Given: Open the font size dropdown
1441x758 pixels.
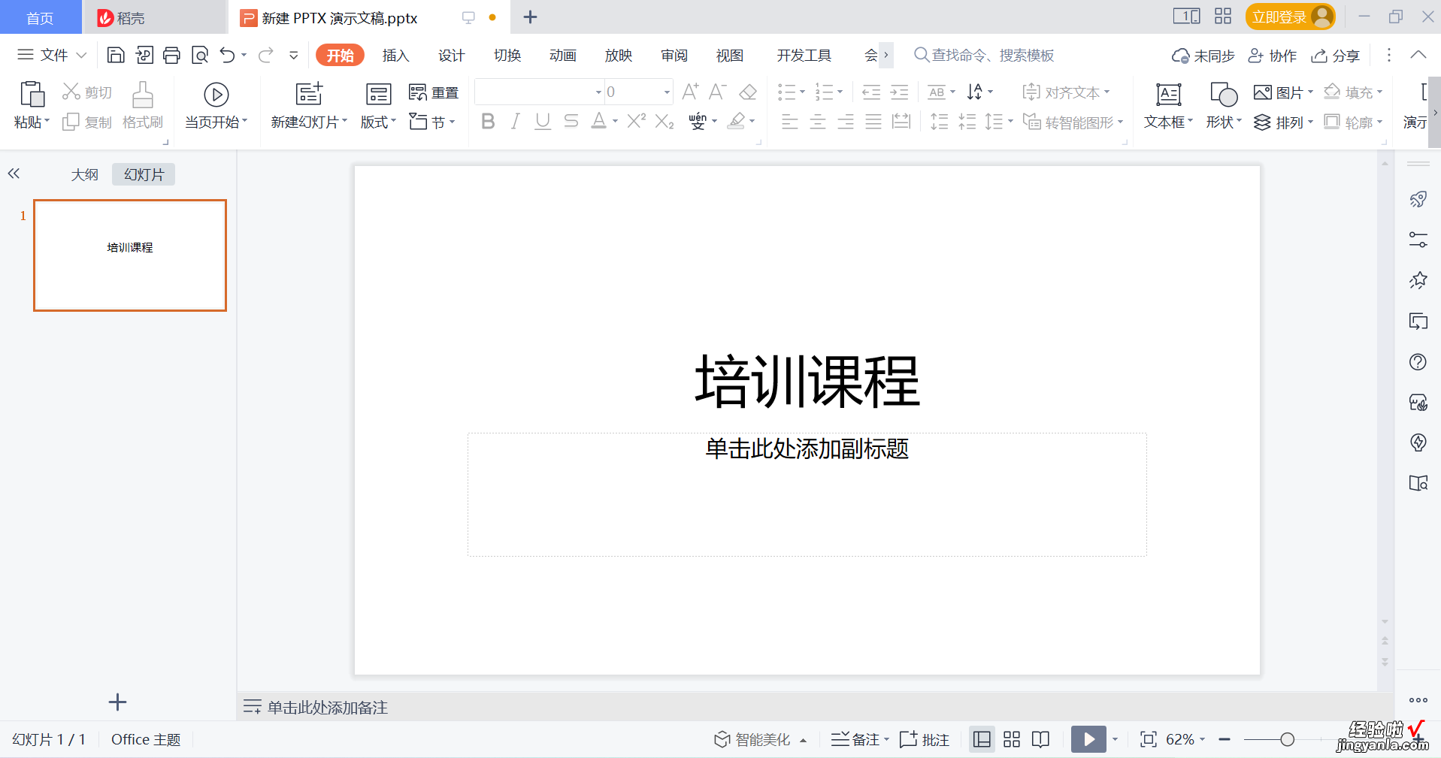Looking at the screenshot, I should (667, 92).
